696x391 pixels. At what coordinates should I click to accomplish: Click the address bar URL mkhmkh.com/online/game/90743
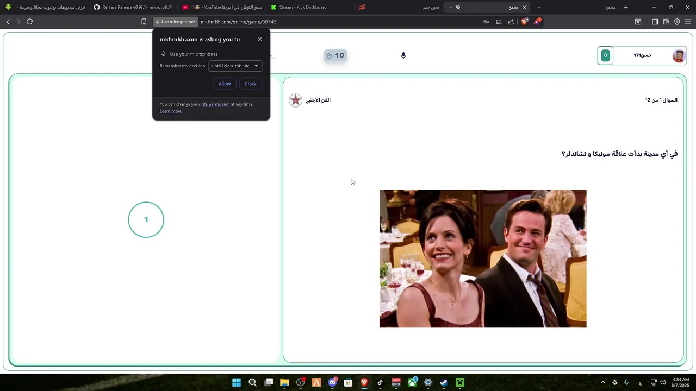[239, 22]
